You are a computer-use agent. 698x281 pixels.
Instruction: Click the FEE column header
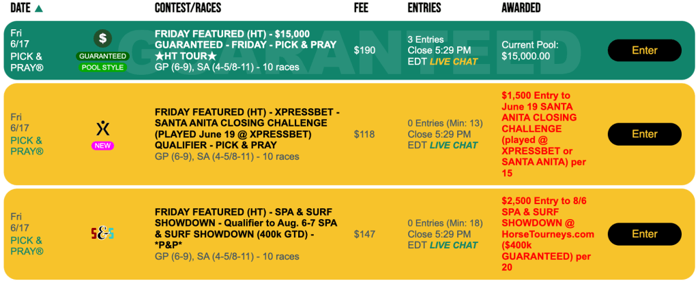(362, 8)
